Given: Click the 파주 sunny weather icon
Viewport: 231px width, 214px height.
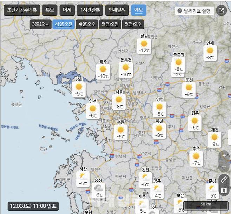Looking at the screenshot, I should pyautogui.click(x=103, y=69).
